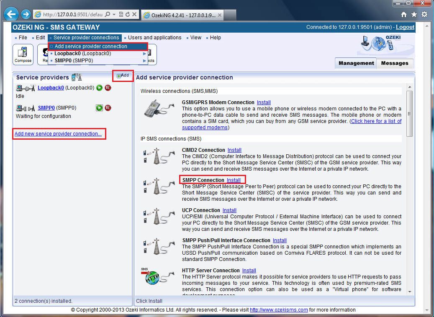Click the CIMD2 Connection tower icon
This screenshot has height=317, width=434.
click(159, 156)
